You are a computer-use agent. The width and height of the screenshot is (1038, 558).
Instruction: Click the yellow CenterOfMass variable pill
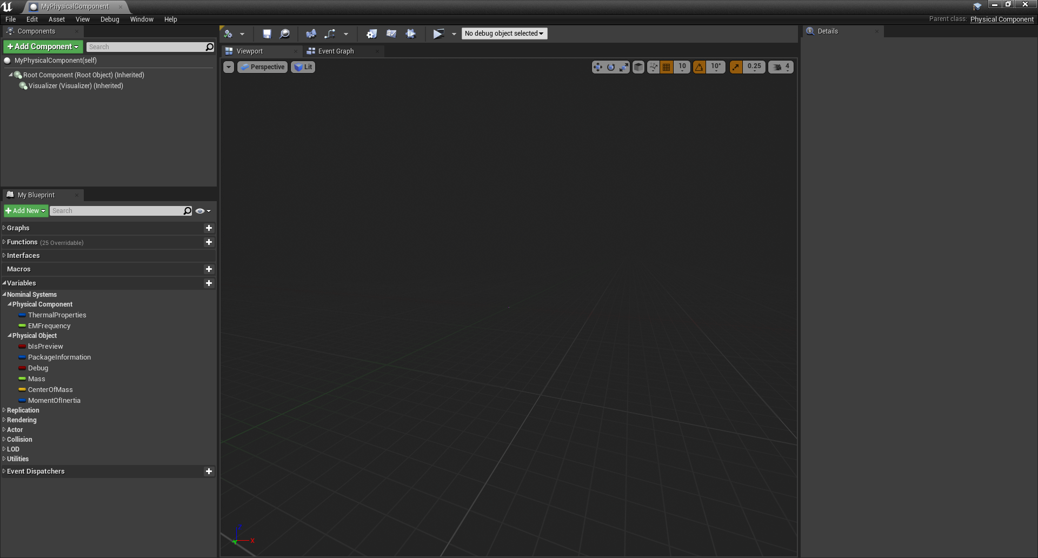[x=22, y=390]
